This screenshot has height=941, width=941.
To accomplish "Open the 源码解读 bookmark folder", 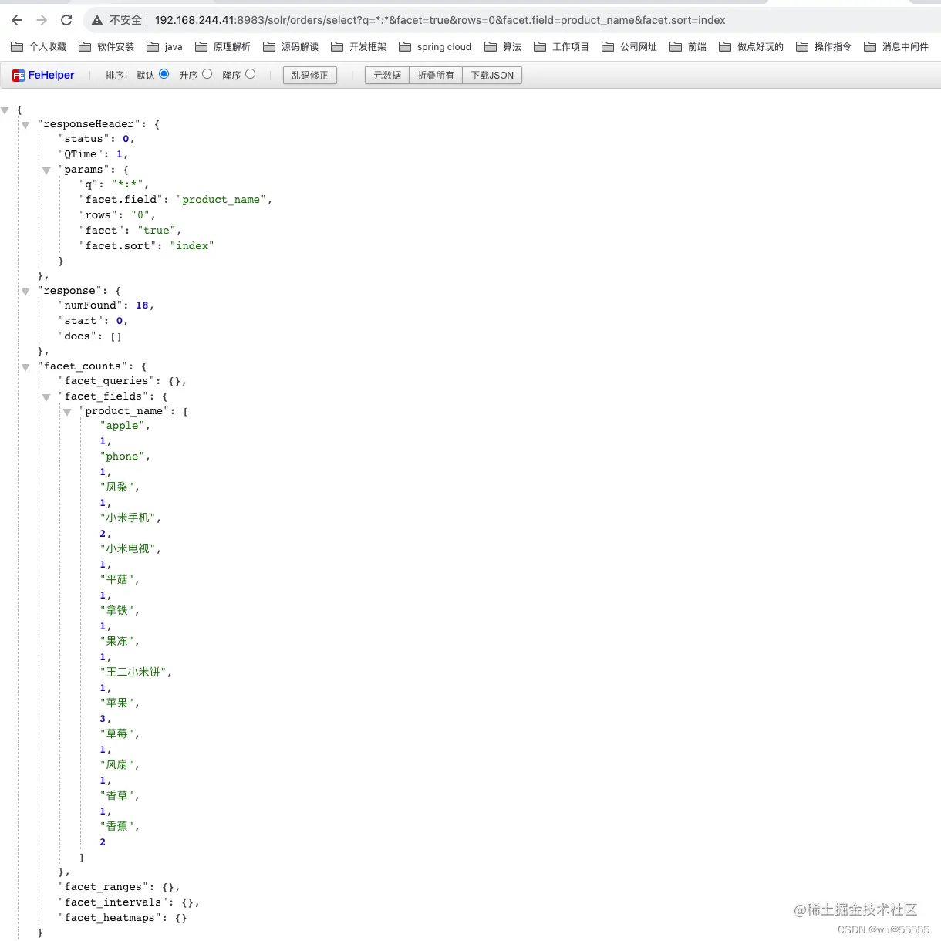I will (x=291, y=47).
